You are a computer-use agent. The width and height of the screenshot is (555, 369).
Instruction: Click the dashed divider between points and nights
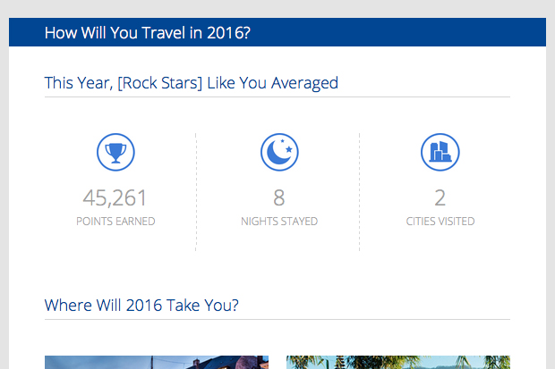pyautogui.click(x=196, y=192)
